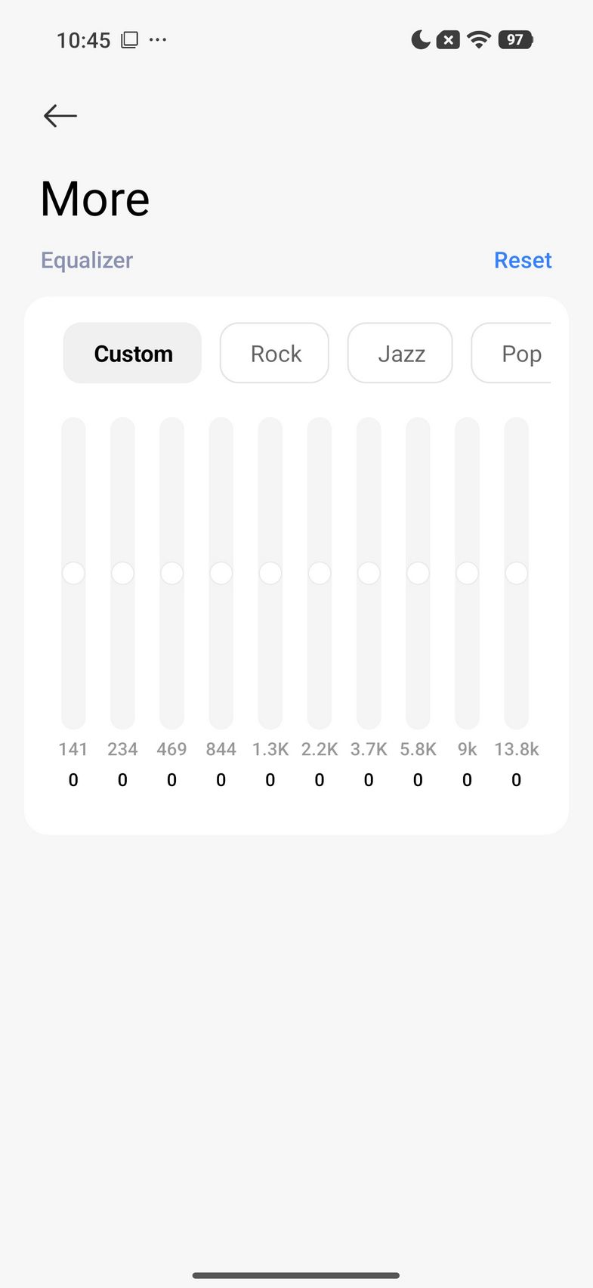Tap the back arrow icon
Viewport: 593px width, 1288px height.
[x=60, y=116]
